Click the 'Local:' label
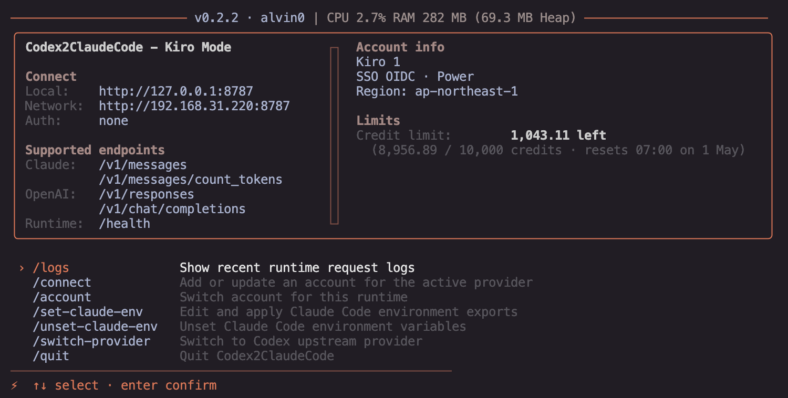Screen dimensions: 788x398 click(47, 91)
